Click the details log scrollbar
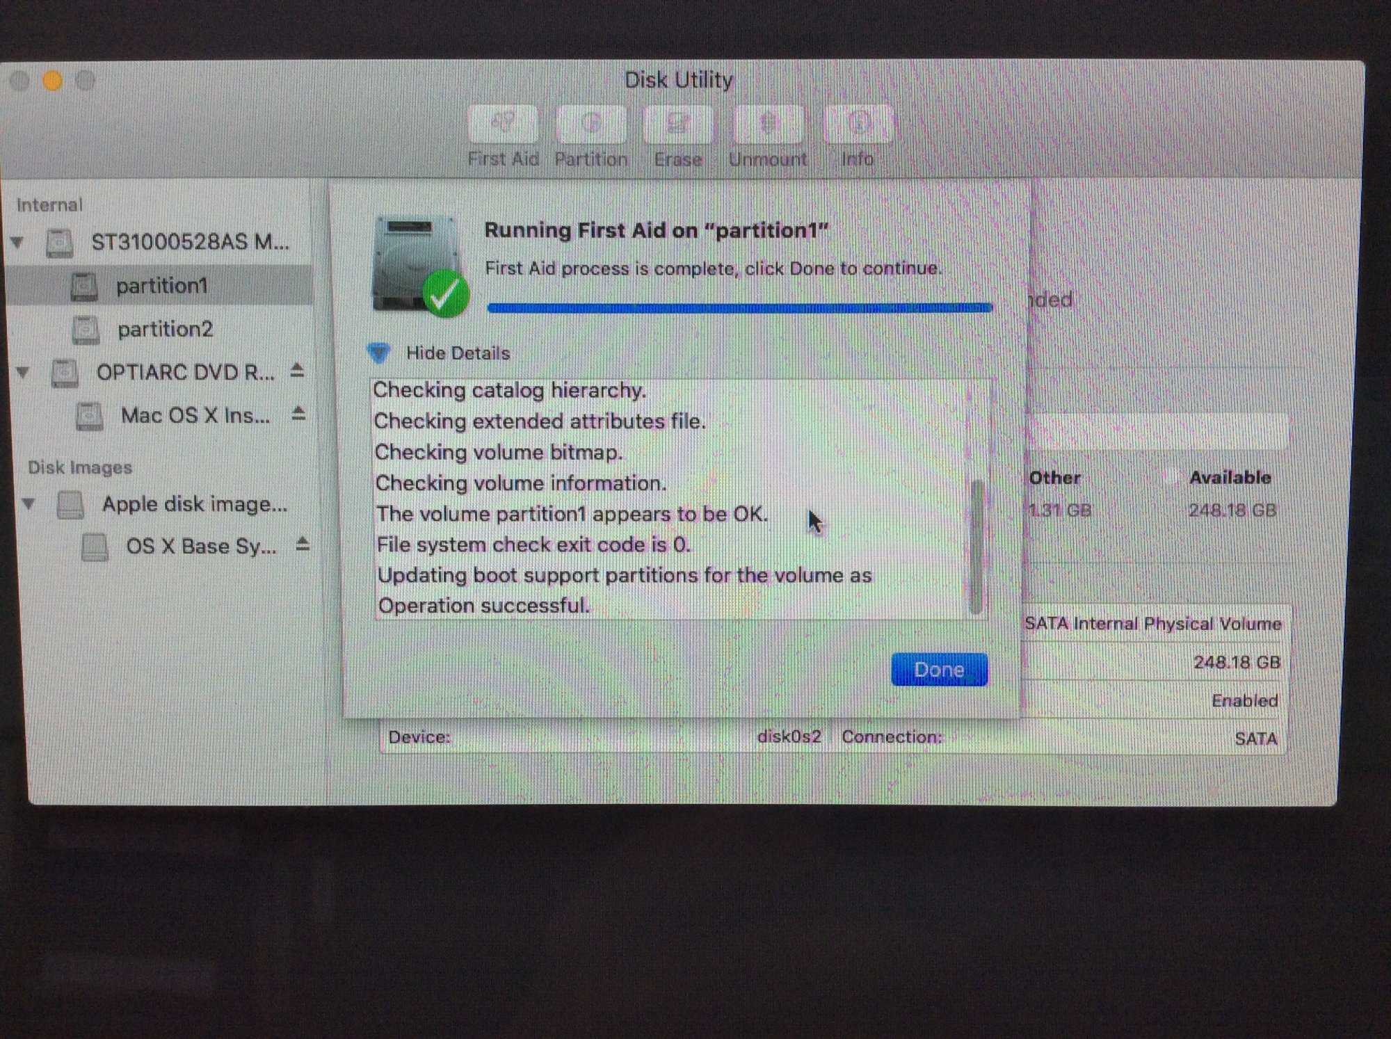 (976, 546)
